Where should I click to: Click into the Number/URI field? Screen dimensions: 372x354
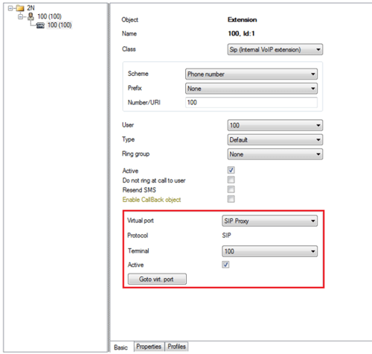coord(251,102)
